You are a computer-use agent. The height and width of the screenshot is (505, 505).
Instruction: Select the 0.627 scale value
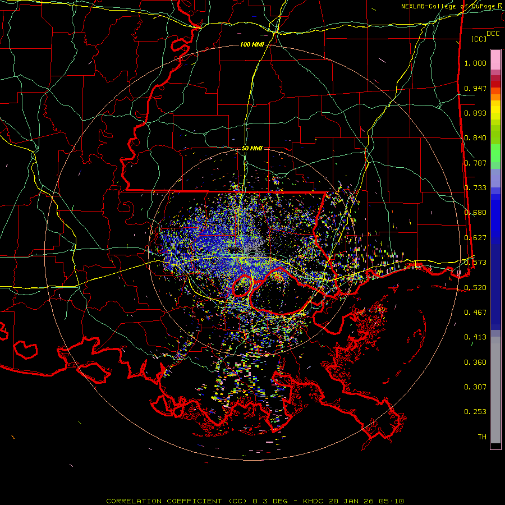tap(475, 238)
